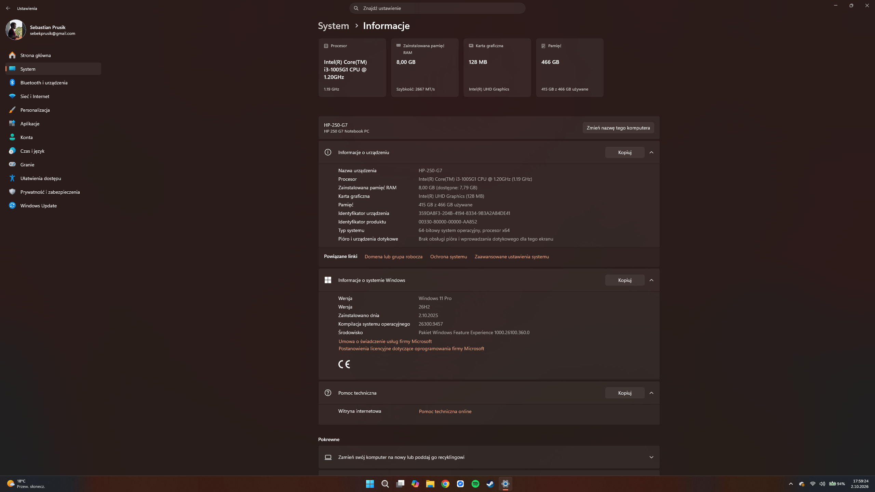This screenshot has height=492, width=875.
Task: Show hidden system tray icons chevron
Action: (791, 484)
